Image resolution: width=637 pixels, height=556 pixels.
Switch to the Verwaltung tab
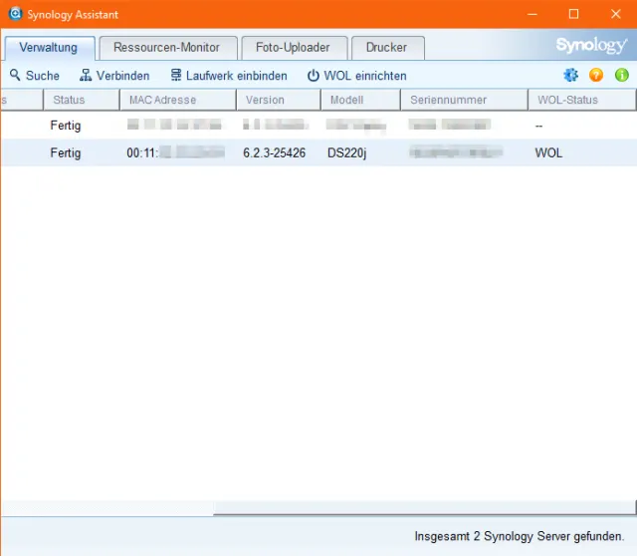tap(50, 48)
